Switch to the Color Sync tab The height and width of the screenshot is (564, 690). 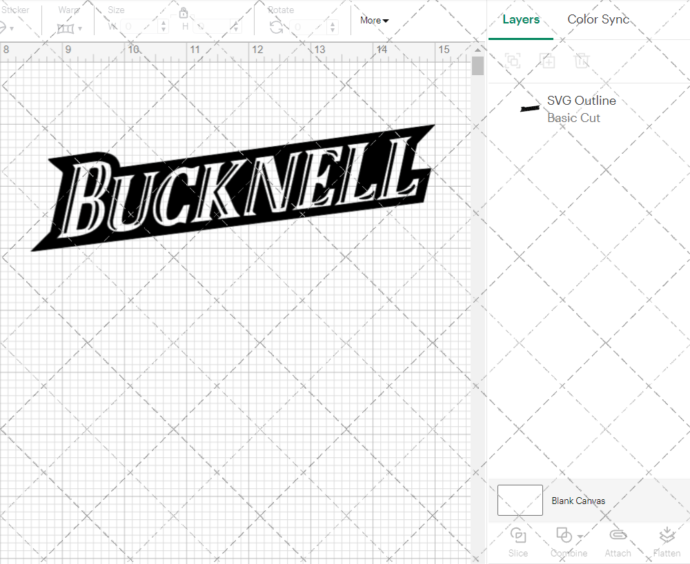598,19
